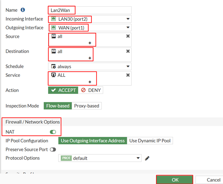This screenshot has width=223, height=184.
Task: Enable Preserve Source Port toggle
Action: click(x=53, y=150)
